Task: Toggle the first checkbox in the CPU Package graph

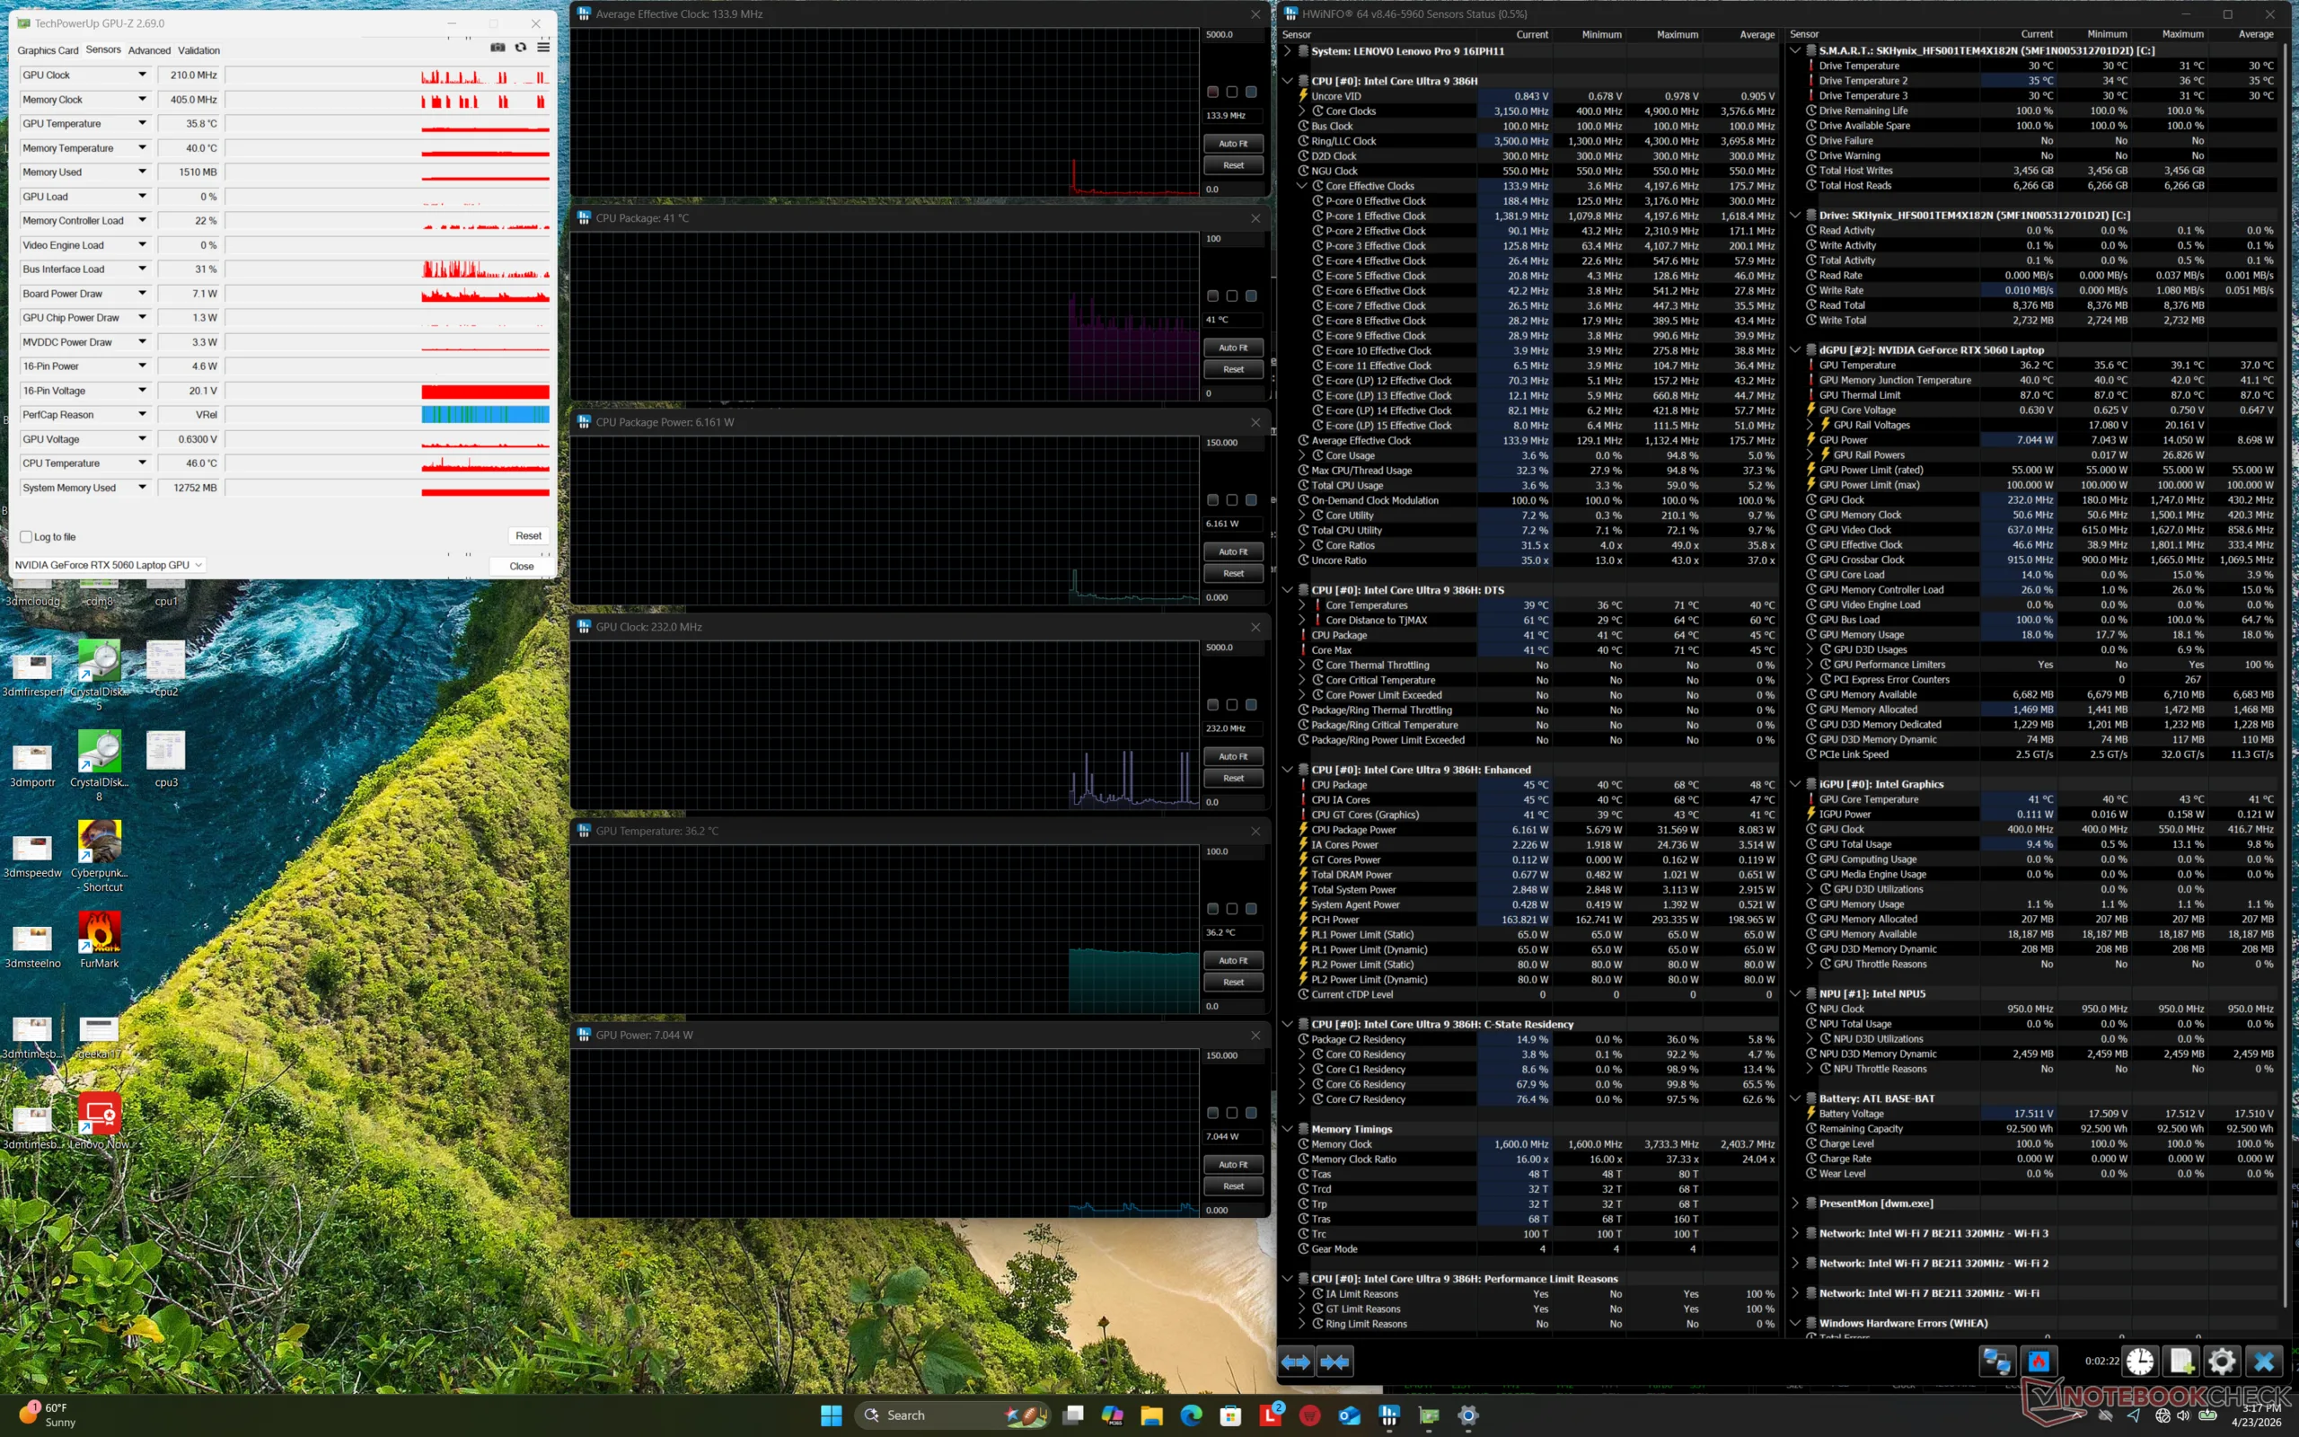Action: point(1212,295)
